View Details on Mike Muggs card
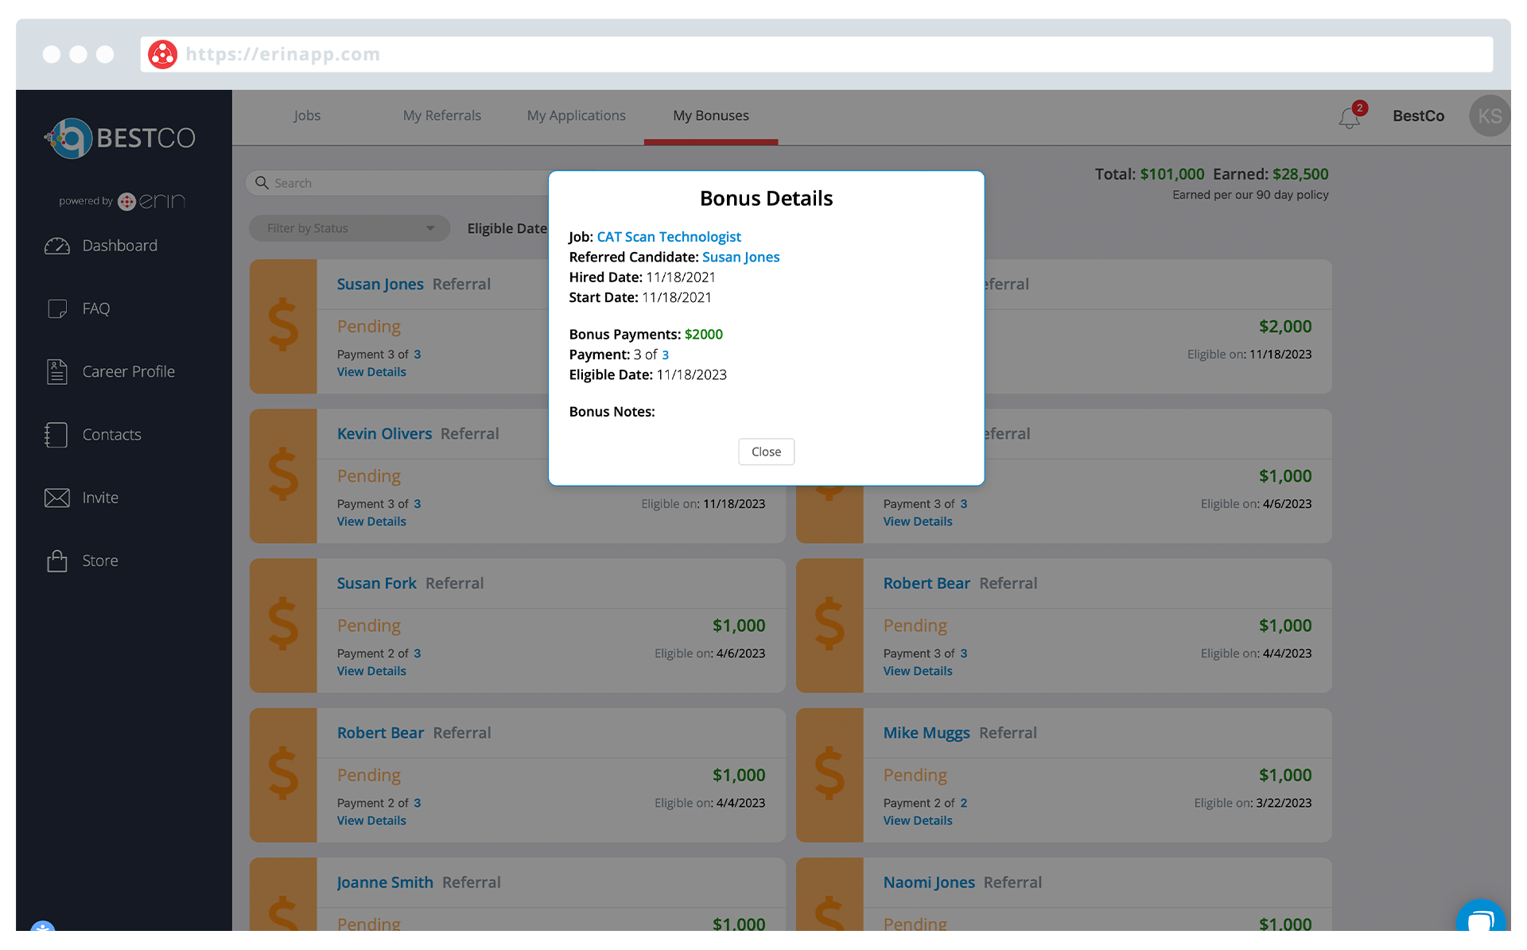Viewport: 1527px width, 950px height. [918, 820]
